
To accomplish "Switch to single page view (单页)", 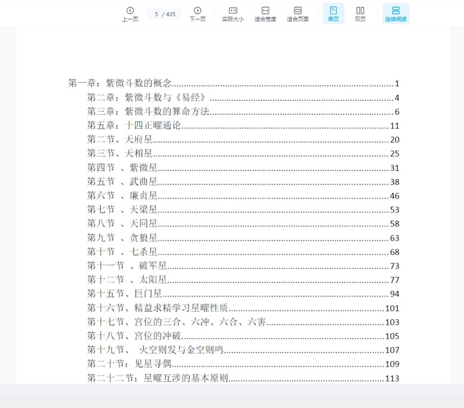I will tap(333, 14).
